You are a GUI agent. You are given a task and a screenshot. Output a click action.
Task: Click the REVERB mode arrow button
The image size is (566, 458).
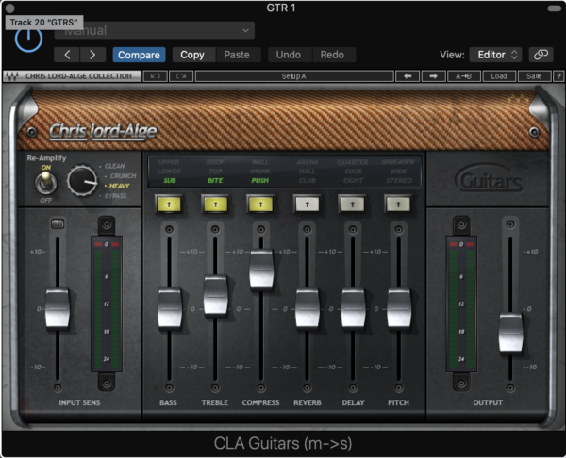coord(308,204)
